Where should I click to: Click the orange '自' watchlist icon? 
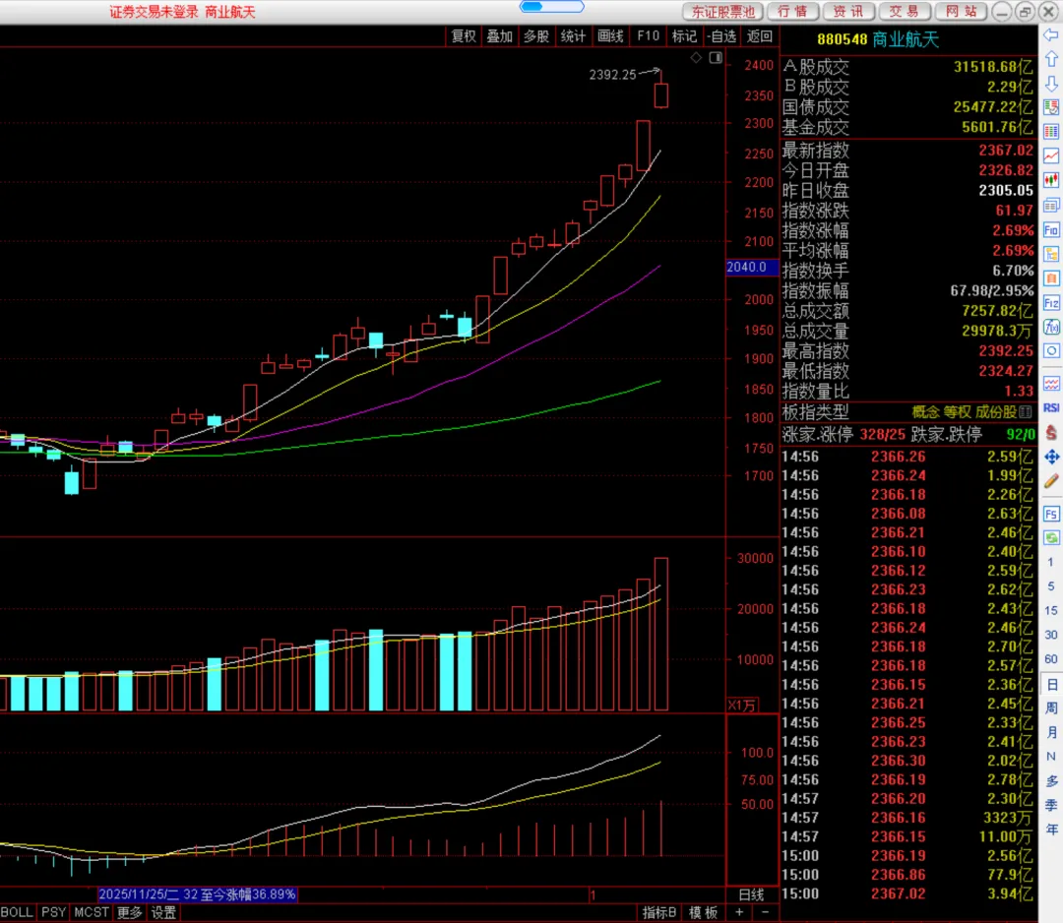[1051, 278]
